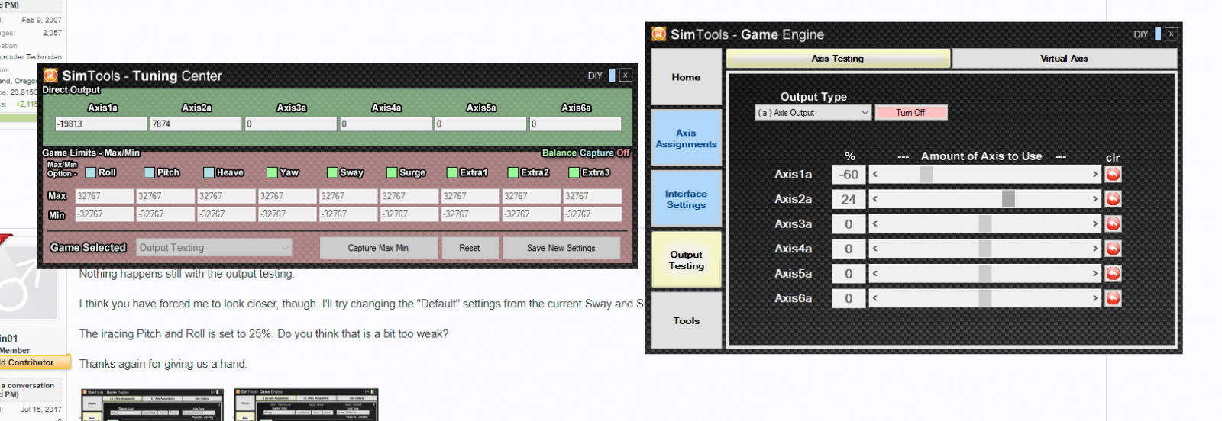Viewport: 1222px width, 421px height.
Task: Clear Axis3a with its red clr icon
Action: click(1113, 223)
